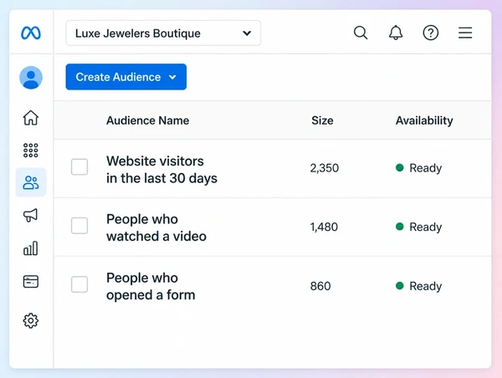Open the user profile avatar

(31, 78)
